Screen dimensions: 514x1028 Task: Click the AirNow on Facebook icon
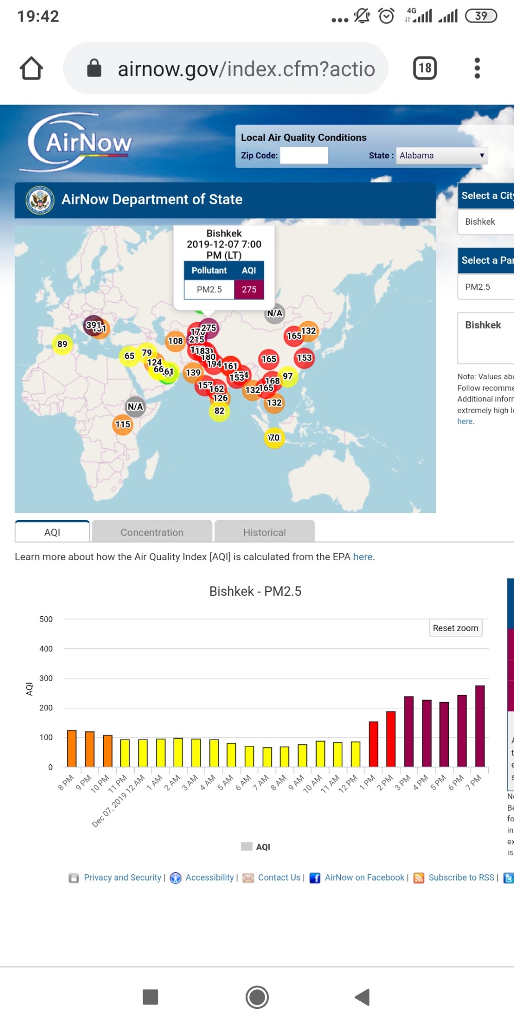[x=315, y=878]
